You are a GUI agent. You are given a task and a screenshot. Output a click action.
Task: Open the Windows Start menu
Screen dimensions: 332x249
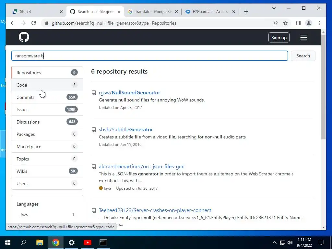click(x=8, y=243)
